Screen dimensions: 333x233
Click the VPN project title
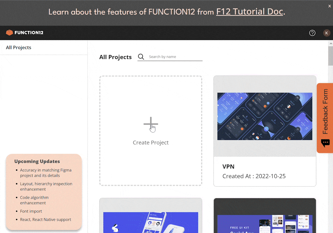point(228,166)
